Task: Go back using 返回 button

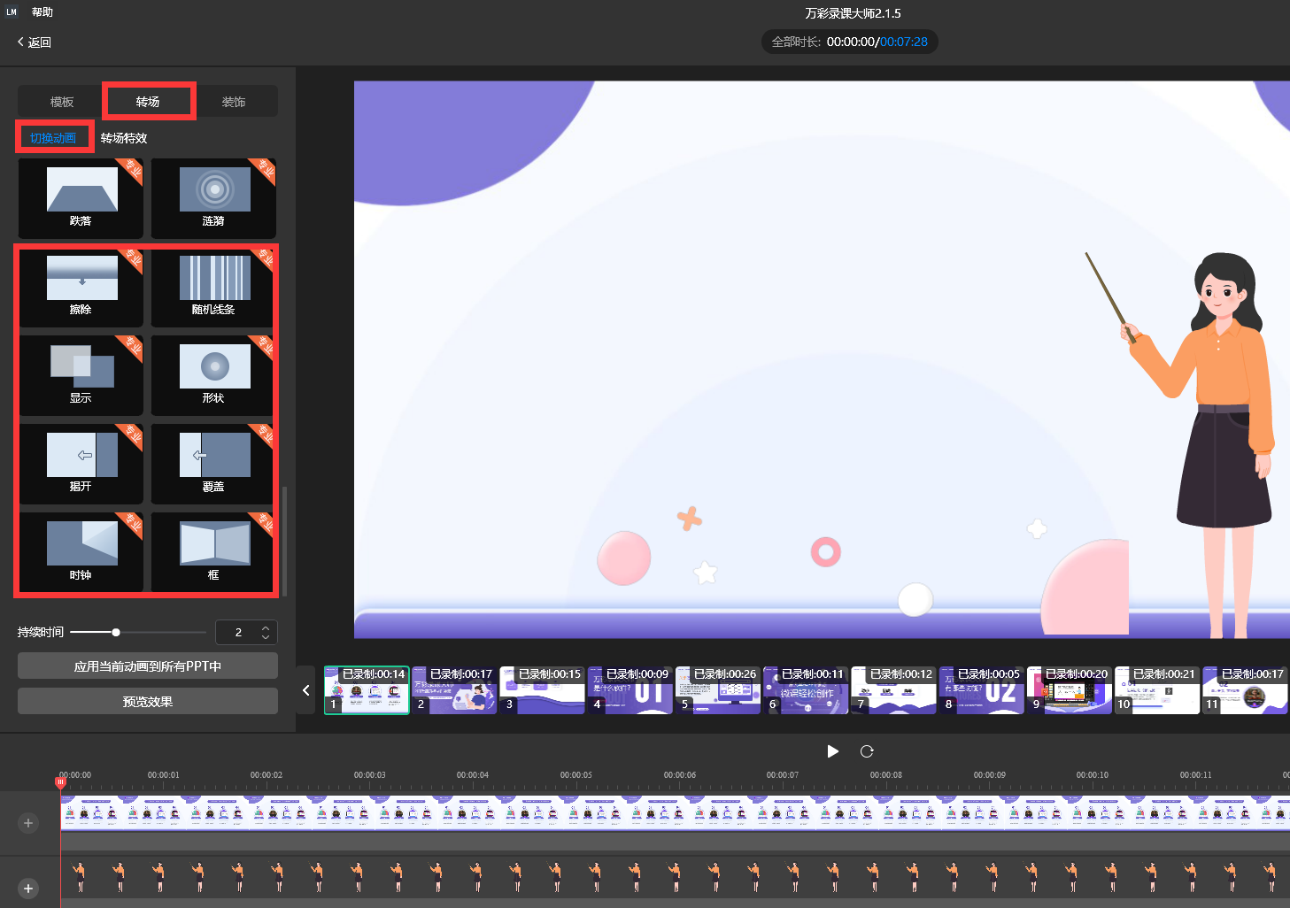Action: click(x=35, y=42)
